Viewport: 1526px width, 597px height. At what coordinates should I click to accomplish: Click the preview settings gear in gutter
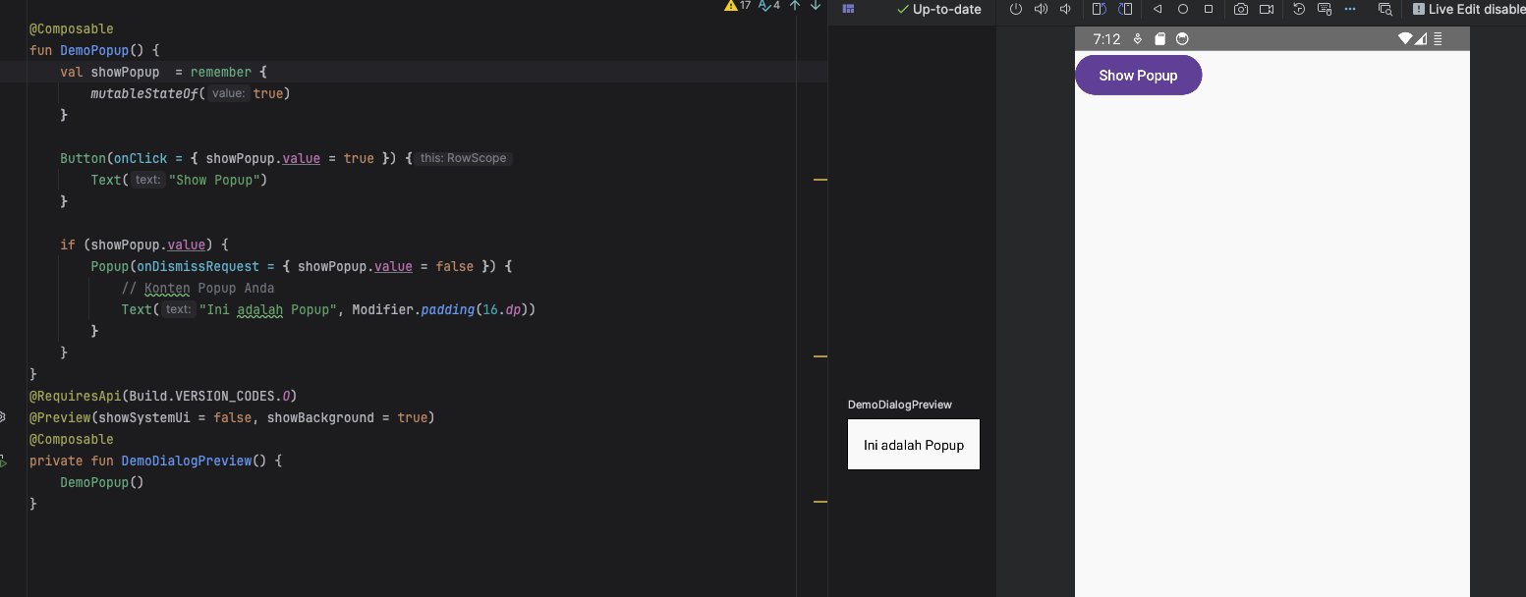[x=3, y=417]
